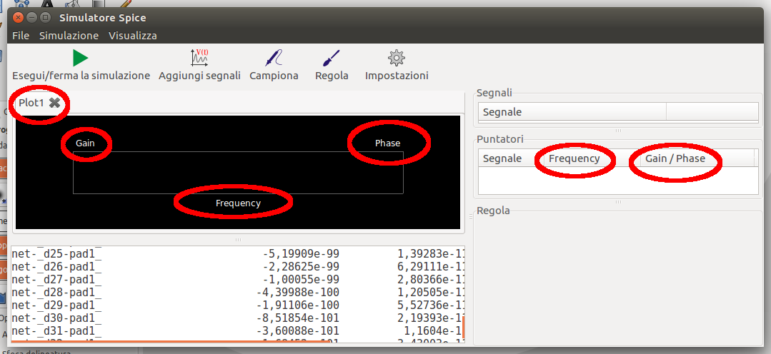Select the net-_d26-pad1_ output row

click(x=237, y=266)
